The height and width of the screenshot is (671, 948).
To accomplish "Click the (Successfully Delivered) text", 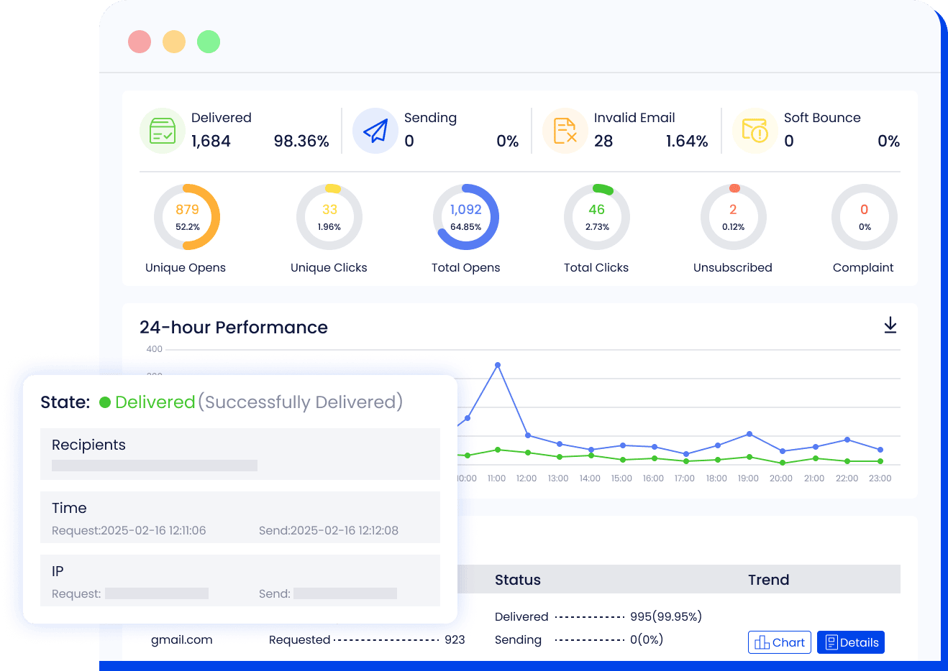I will click(301, 402).
